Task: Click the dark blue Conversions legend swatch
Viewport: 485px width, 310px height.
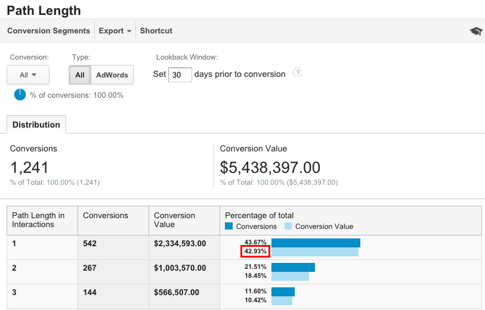Action: 229,227
